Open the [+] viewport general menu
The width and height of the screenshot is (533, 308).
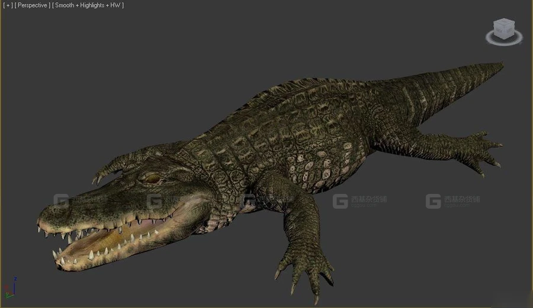[8, 5]
